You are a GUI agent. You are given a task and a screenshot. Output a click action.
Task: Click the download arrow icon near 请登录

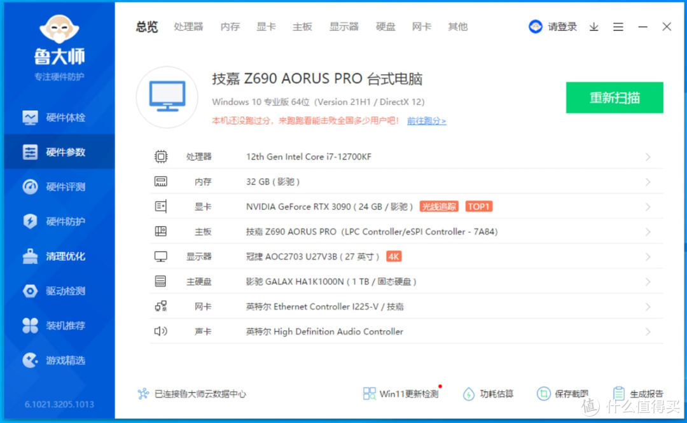(x=593, y=27)
